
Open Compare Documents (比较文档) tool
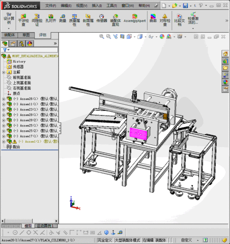pyautogui.click(x=180, y=20)
